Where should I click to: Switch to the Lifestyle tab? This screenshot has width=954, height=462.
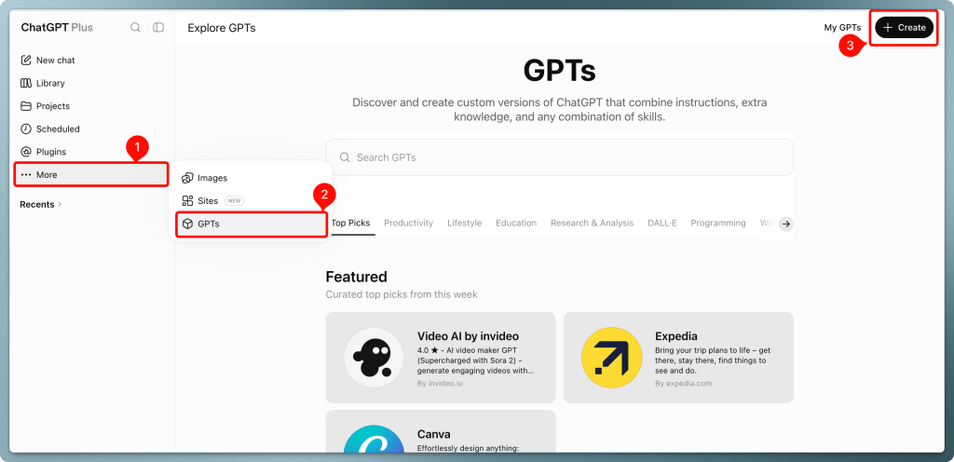pyautogui.click(x=464, y=224)
